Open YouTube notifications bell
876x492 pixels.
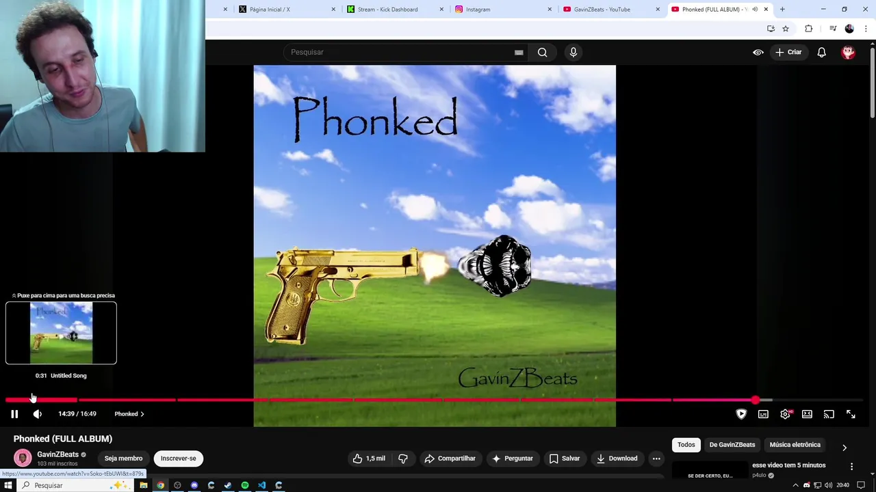822,52
